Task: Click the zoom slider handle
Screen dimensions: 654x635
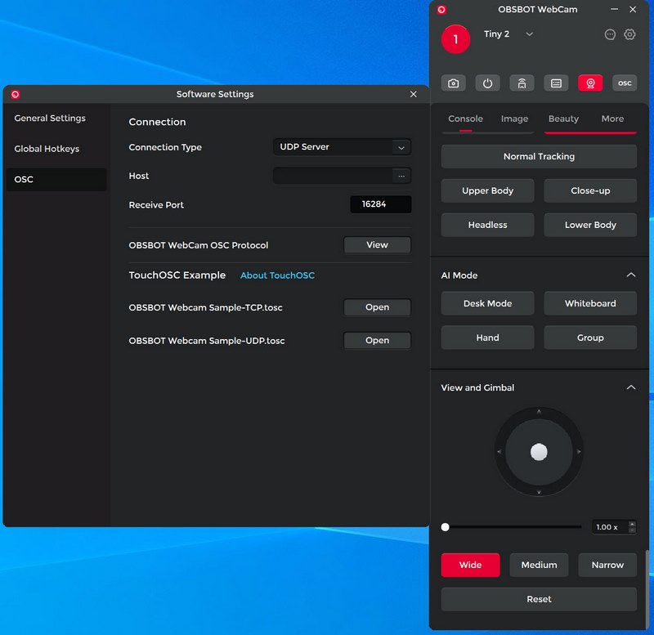Action: 445,527
